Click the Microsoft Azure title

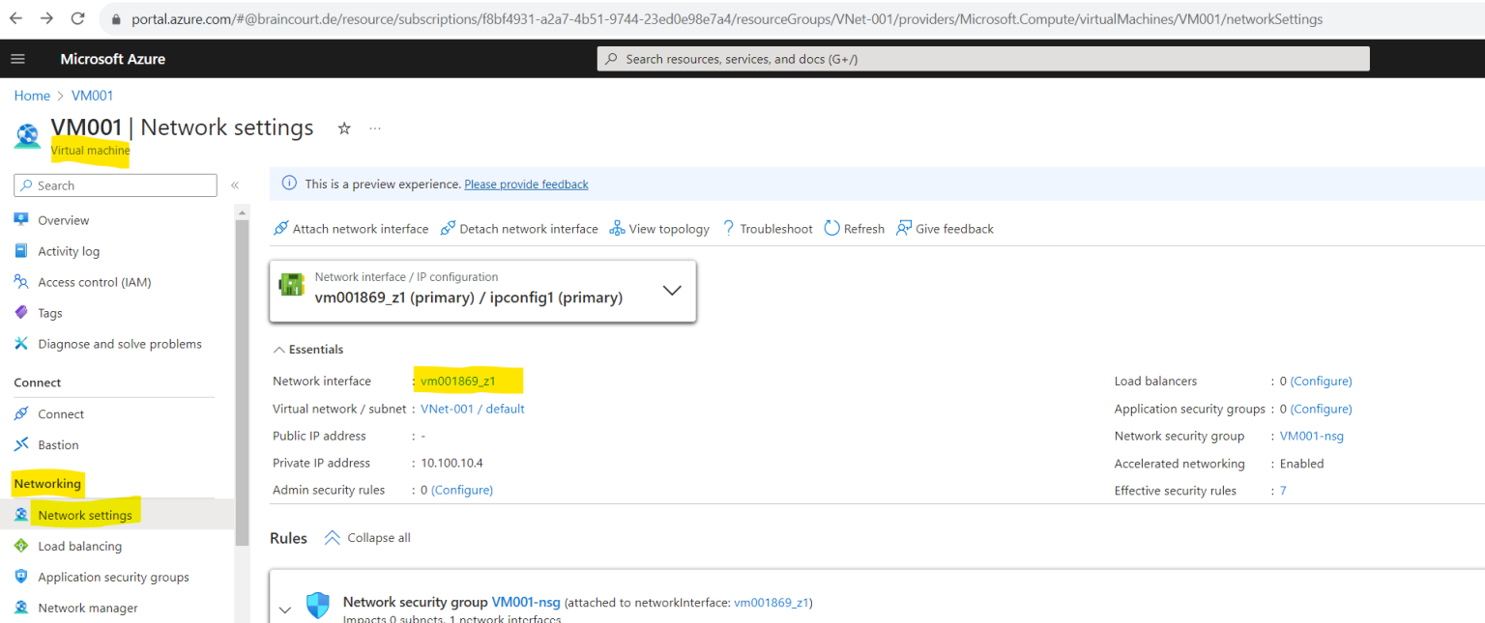113,59
